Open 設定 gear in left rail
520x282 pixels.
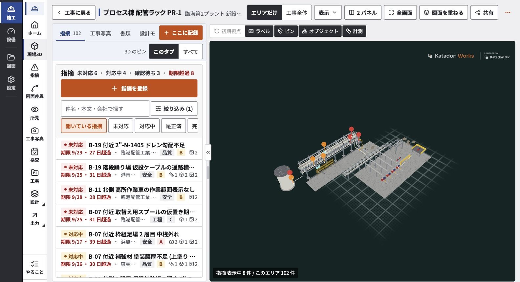(x=11, y=83)
